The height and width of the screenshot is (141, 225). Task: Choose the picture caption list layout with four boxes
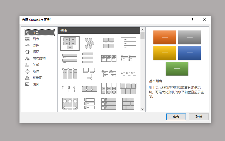109,43
